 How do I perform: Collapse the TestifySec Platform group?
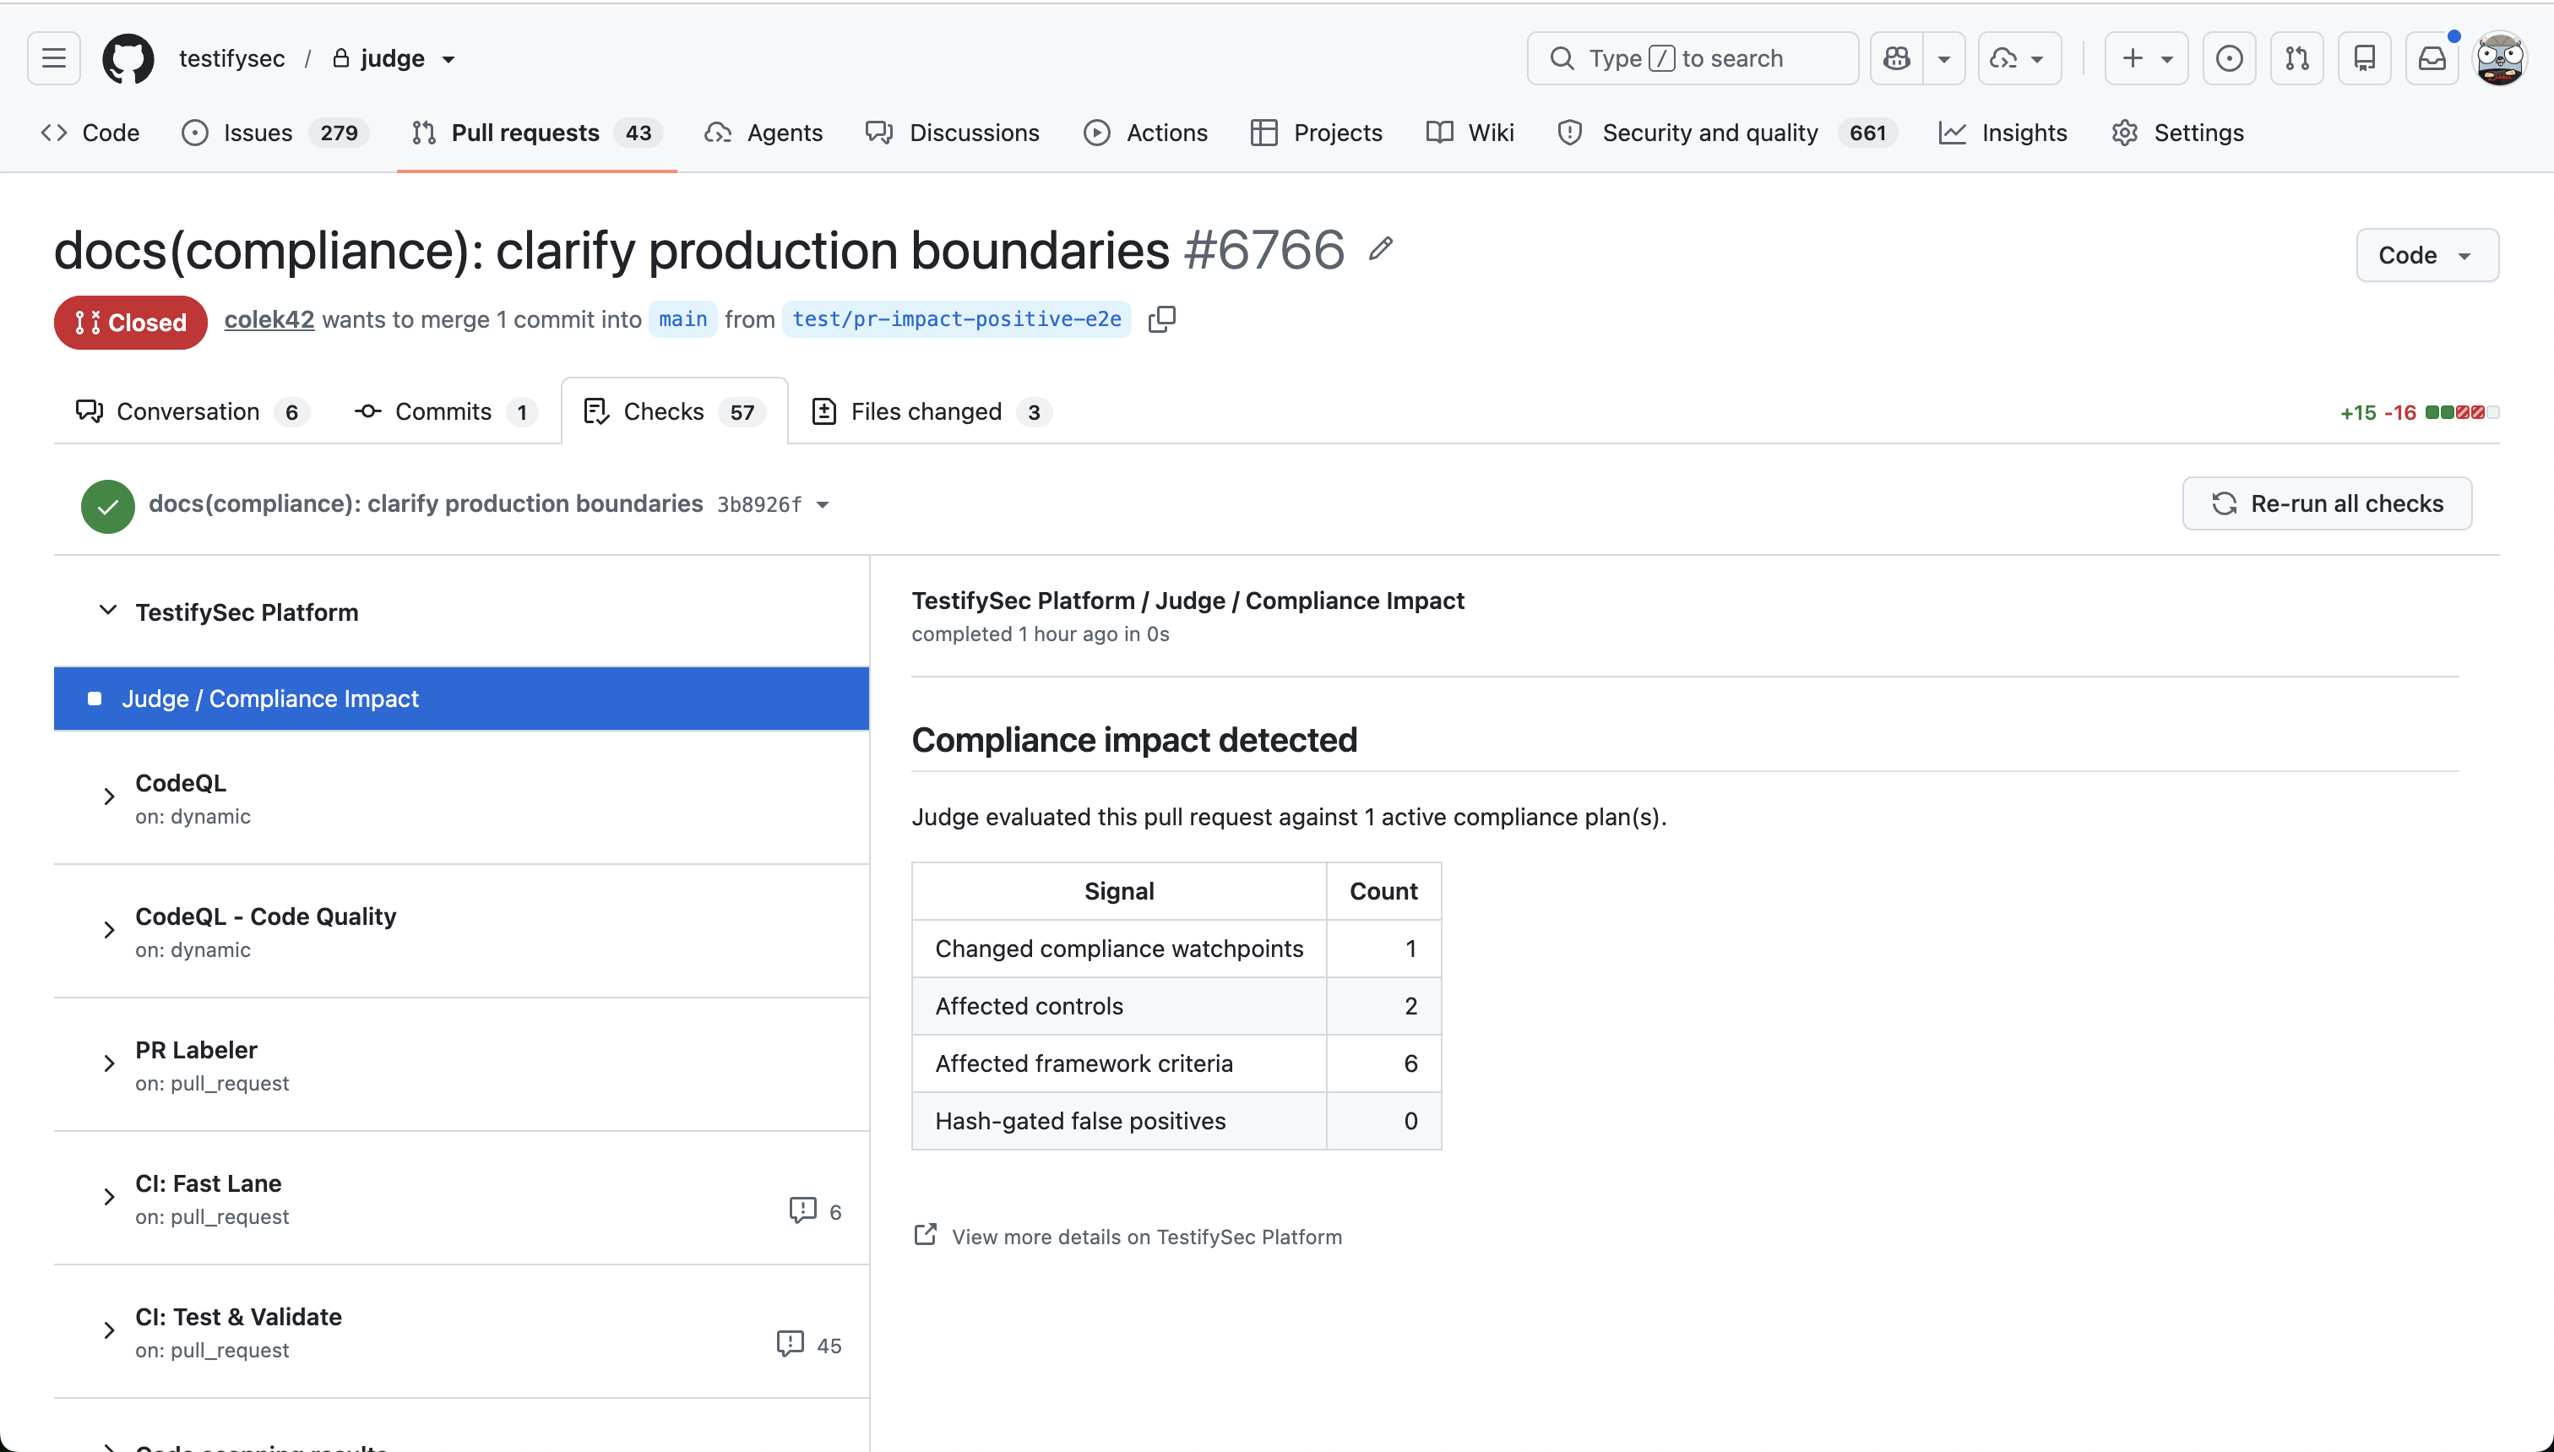(x=107, y=611)
